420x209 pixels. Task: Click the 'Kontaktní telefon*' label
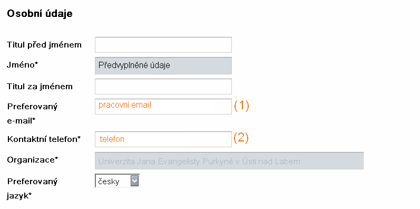44,139
